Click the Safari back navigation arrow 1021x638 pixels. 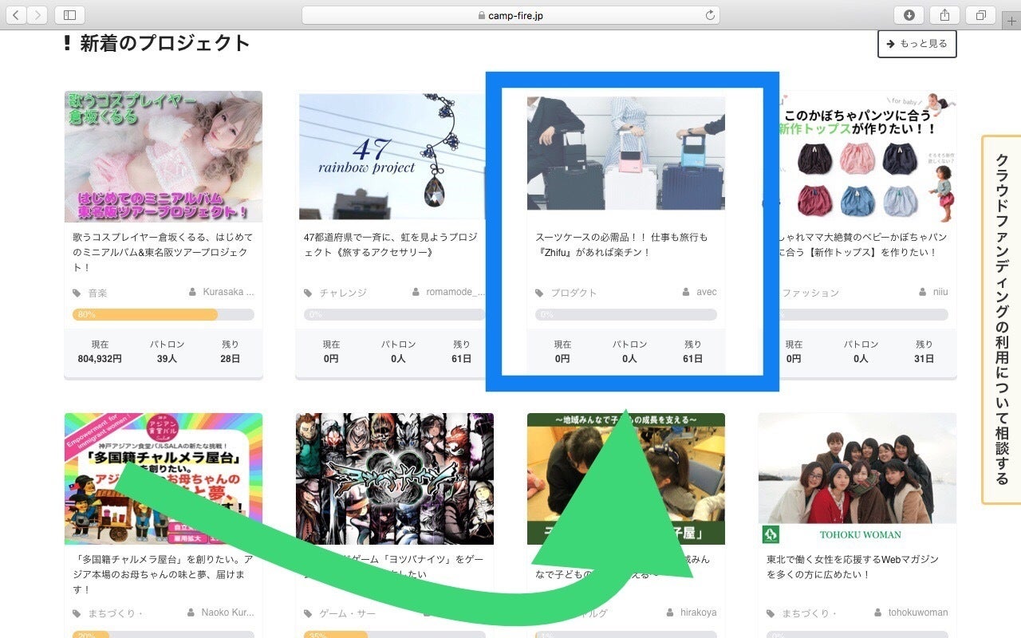[16, 15]
